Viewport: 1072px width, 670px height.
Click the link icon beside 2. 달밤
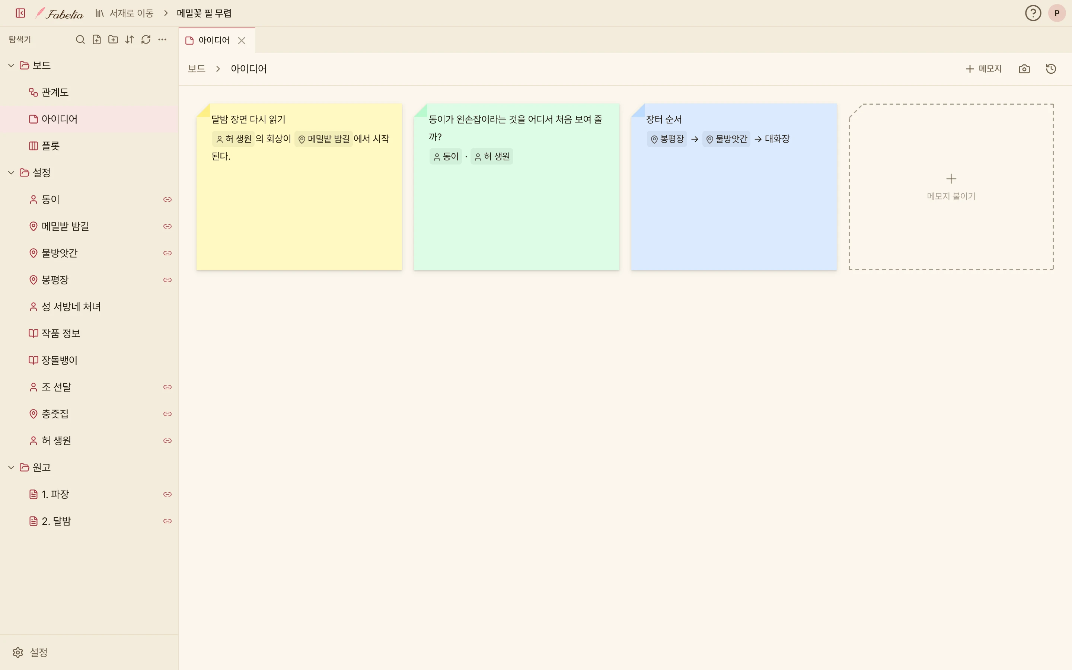(167, 521)
